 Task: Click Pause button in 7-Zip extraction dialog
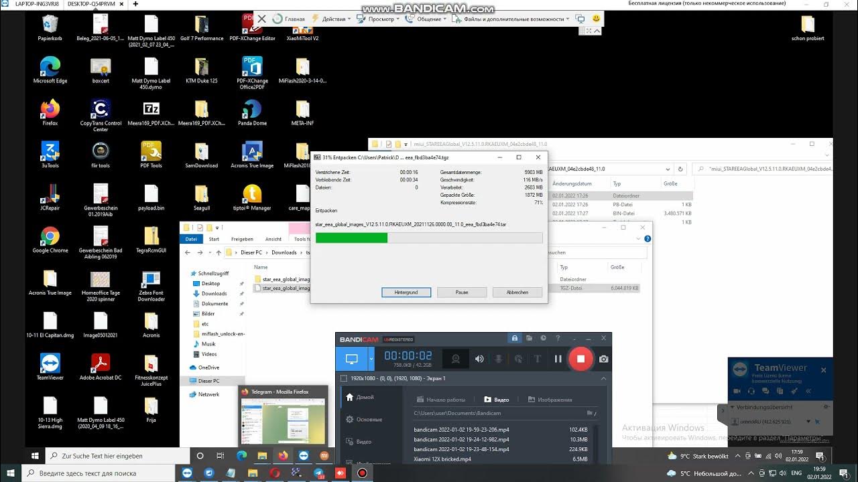click(x=462, y=293)
